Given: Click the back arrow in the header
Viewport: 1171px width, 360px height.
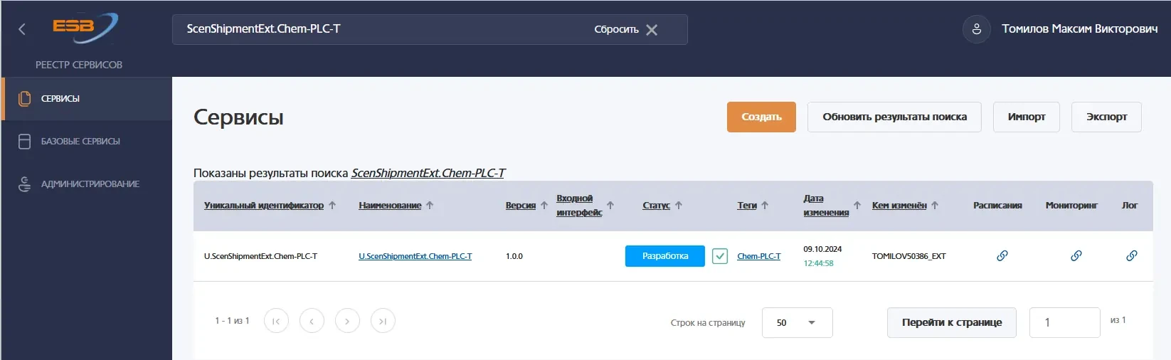Looking at the screenshot, I should [x=22, y=29].
